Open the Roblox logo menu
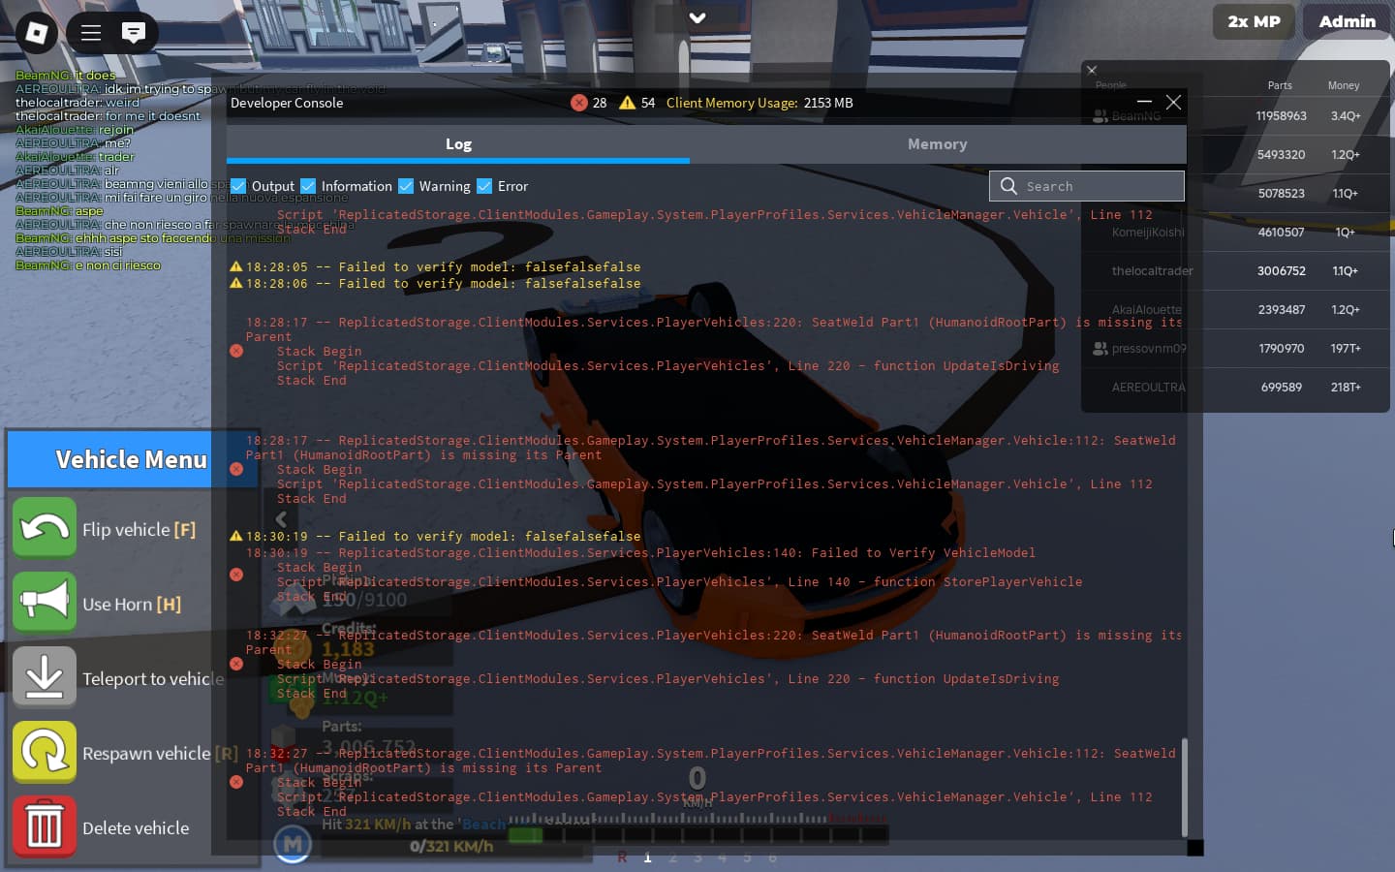This screenshot has width=1395, height=872. (x=36, y=33)
